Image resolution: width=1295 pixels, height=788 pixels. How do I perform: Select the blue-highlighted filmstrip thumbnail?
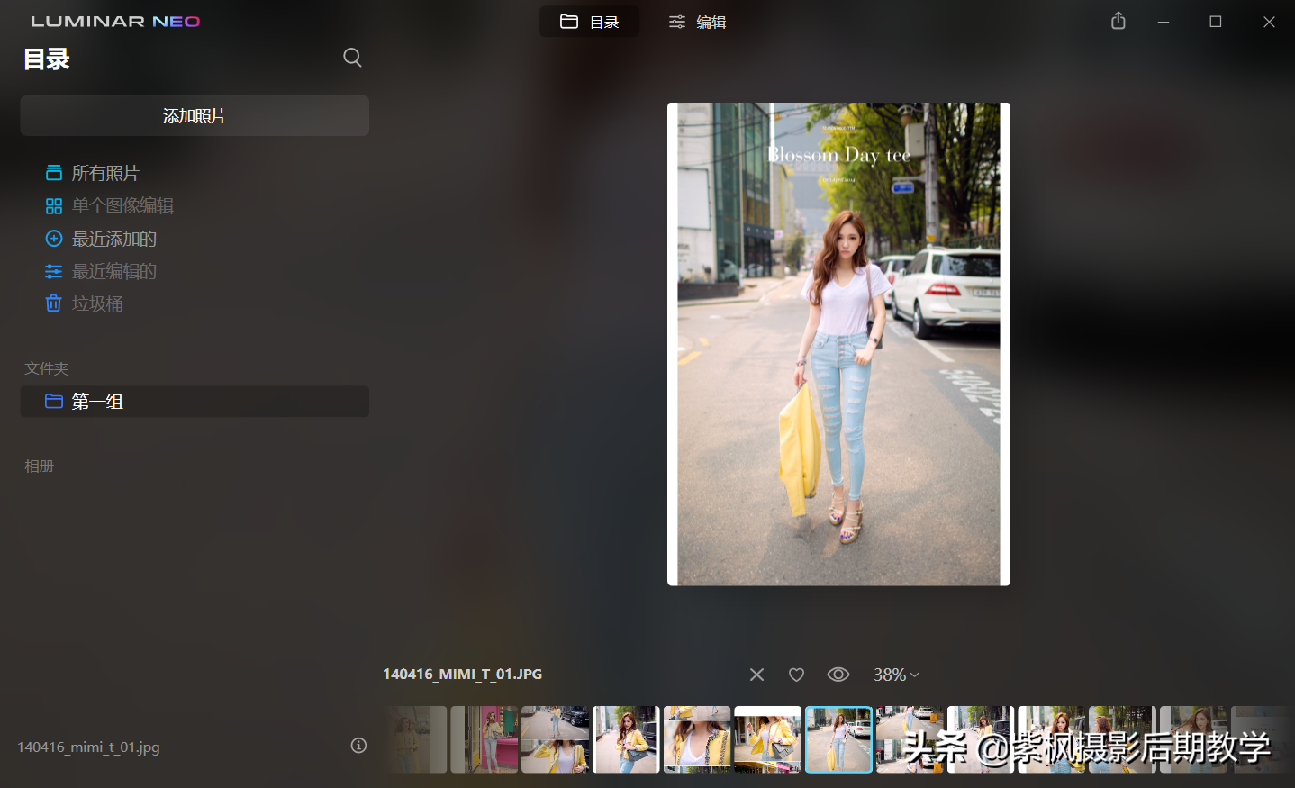click(x=838, y=739)
